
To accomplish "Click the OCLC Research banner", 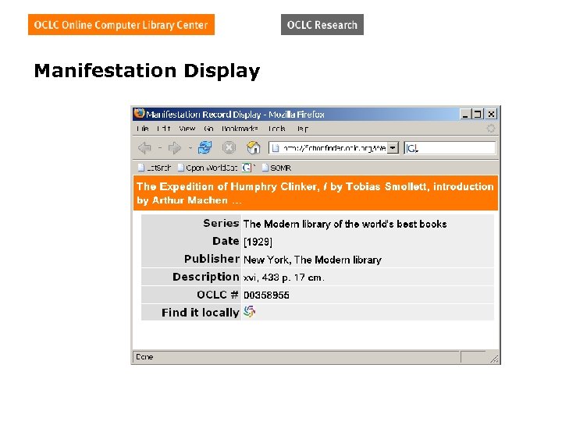I will (x=322, y=25).
